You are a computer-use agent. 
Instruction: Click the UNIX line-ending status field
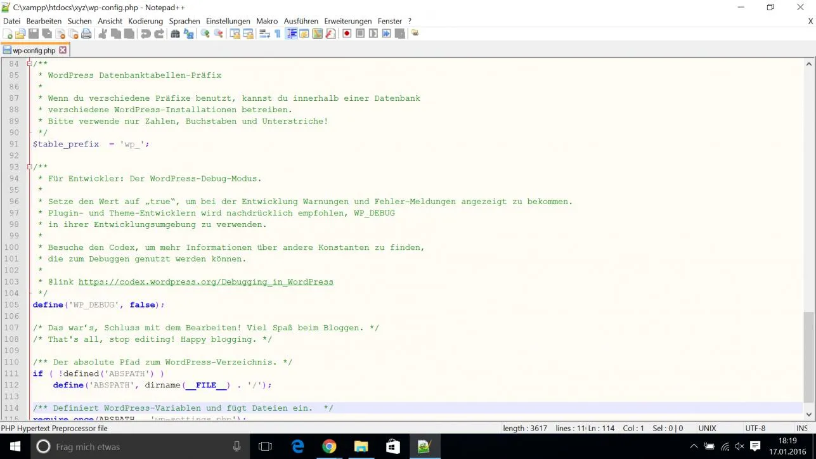click(x=707, y=429)
